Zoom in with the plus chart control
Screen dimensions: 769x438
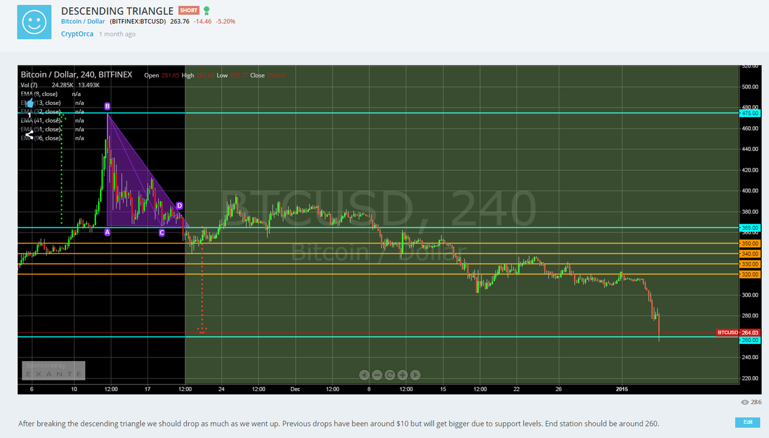(x=402, y=375)
